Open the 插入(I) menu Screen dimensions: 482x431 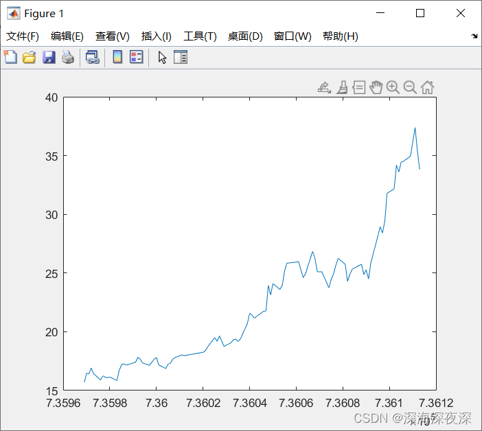156,36
